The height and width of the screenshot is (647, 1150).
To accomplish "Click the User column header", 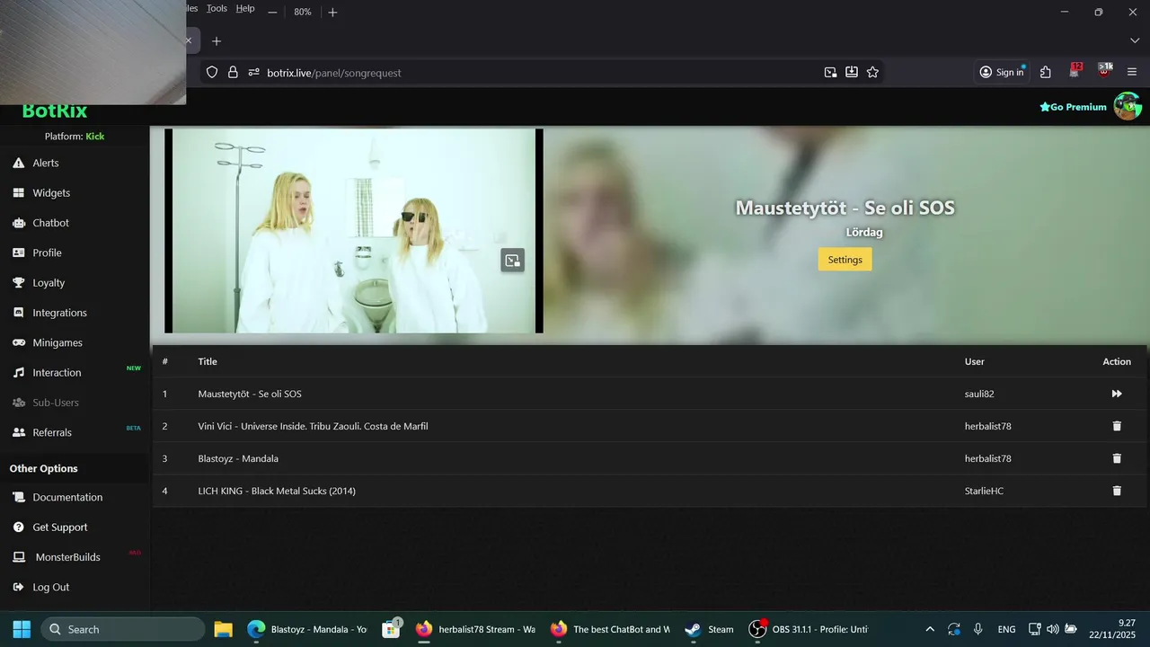I will pyautogui.click(x=975, y=361).
